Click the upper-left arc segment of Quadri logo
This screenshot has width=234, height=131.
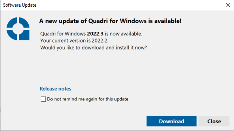[x=11, y=22]
